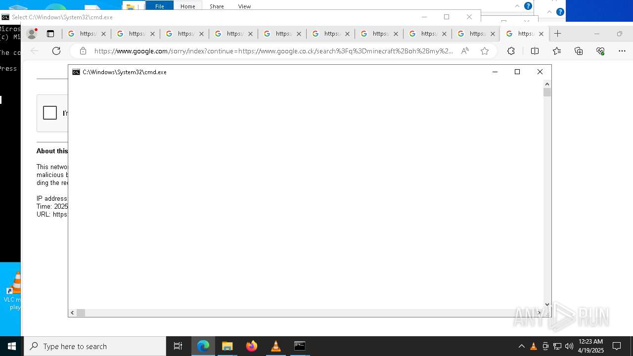The image size is (633, 356).
Task: Open Edge extensions puzzle icon
Action: (x=511, y=51)
